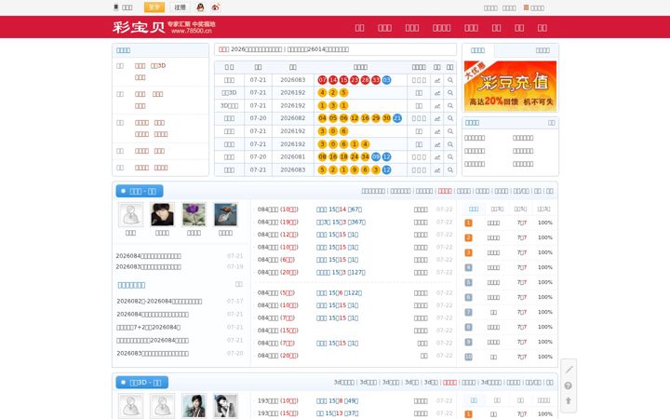The width and height of the screenshot is (670, 419).
Task: Click the Weibo login icon
Action: pos(215,7)
